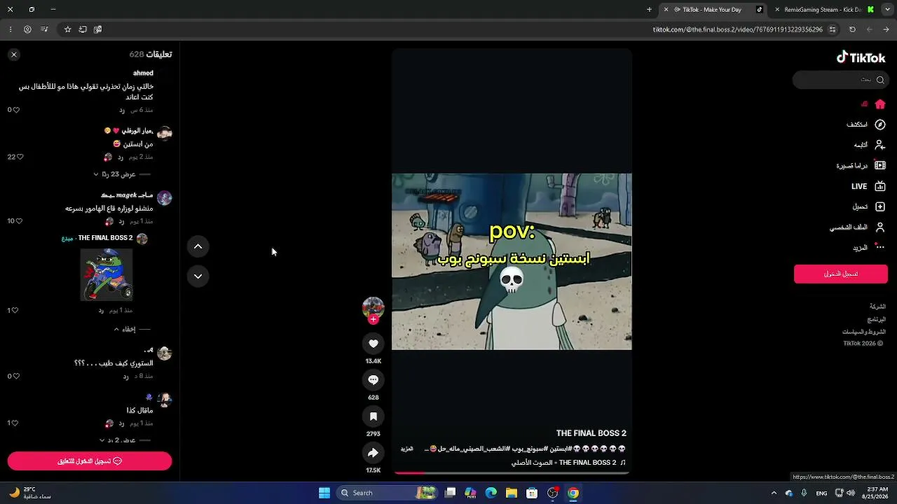Reply (رد) to ahmed's comment
Viewport: 897px width, 504px height.
122,110
